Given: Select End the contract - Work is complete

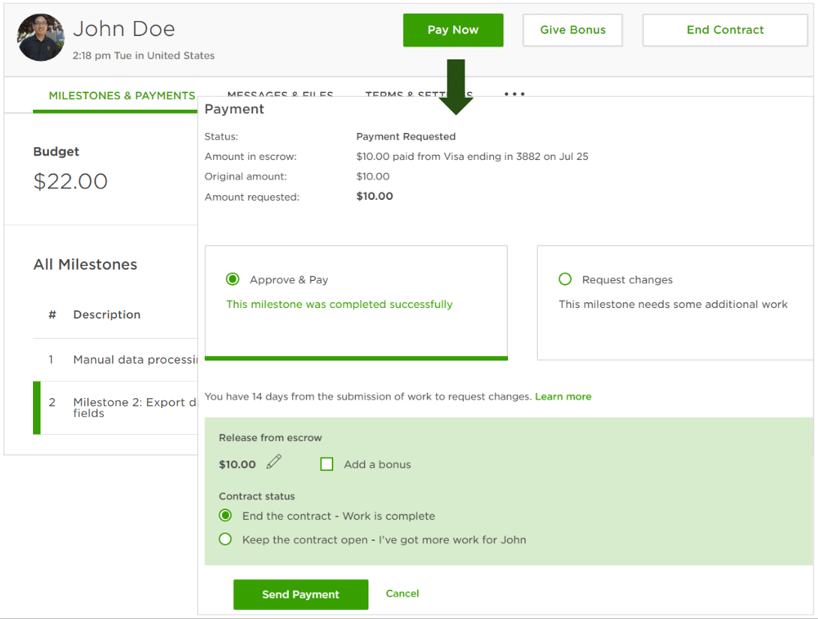Looking at the screenshot, I should click(x=225, y=516).
